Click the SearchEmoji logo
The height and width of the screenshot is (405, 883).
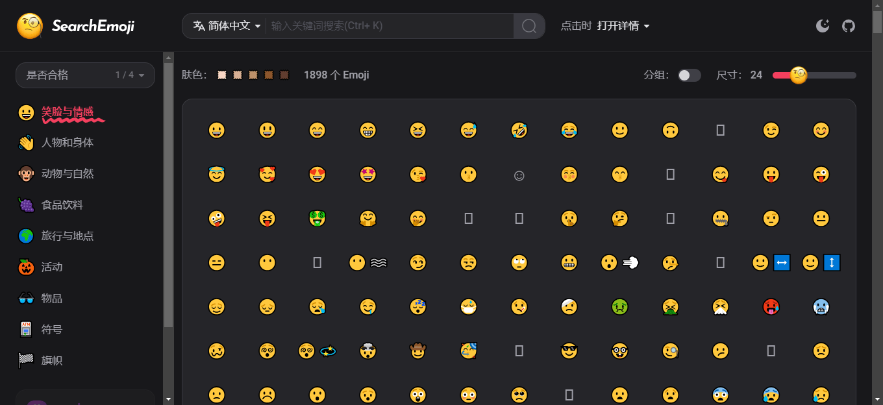tap(76, 26)
